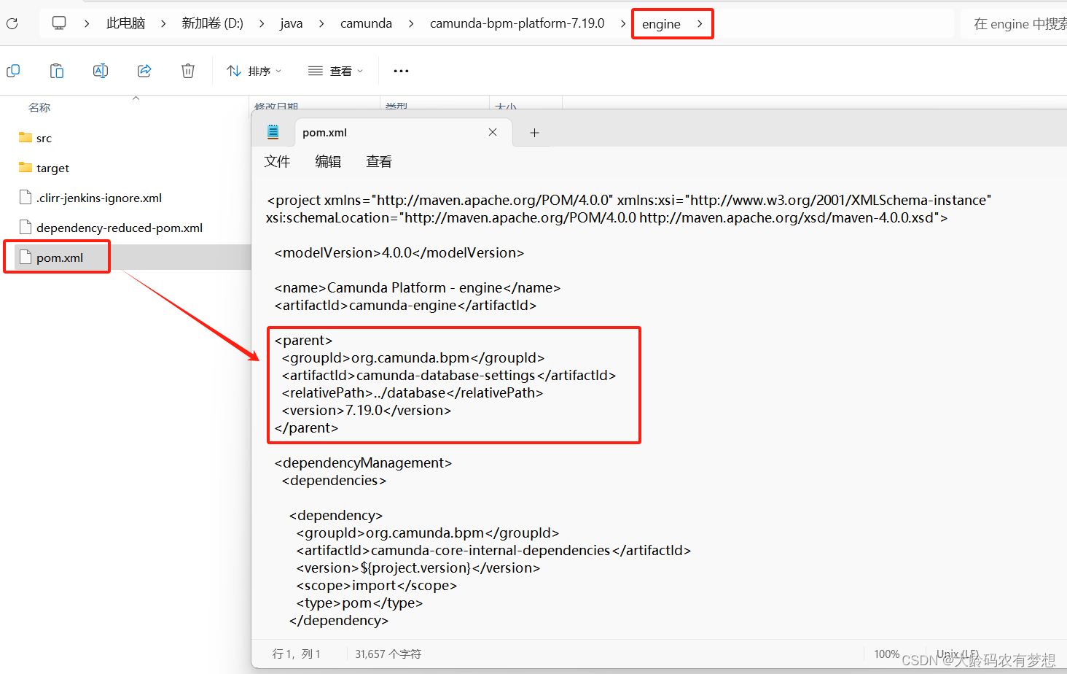The width and height of the screenshot is (1067, 674).
Task: Expand chevron after 此电脑 in breadcrumb
Action: [x=163, y=23]
